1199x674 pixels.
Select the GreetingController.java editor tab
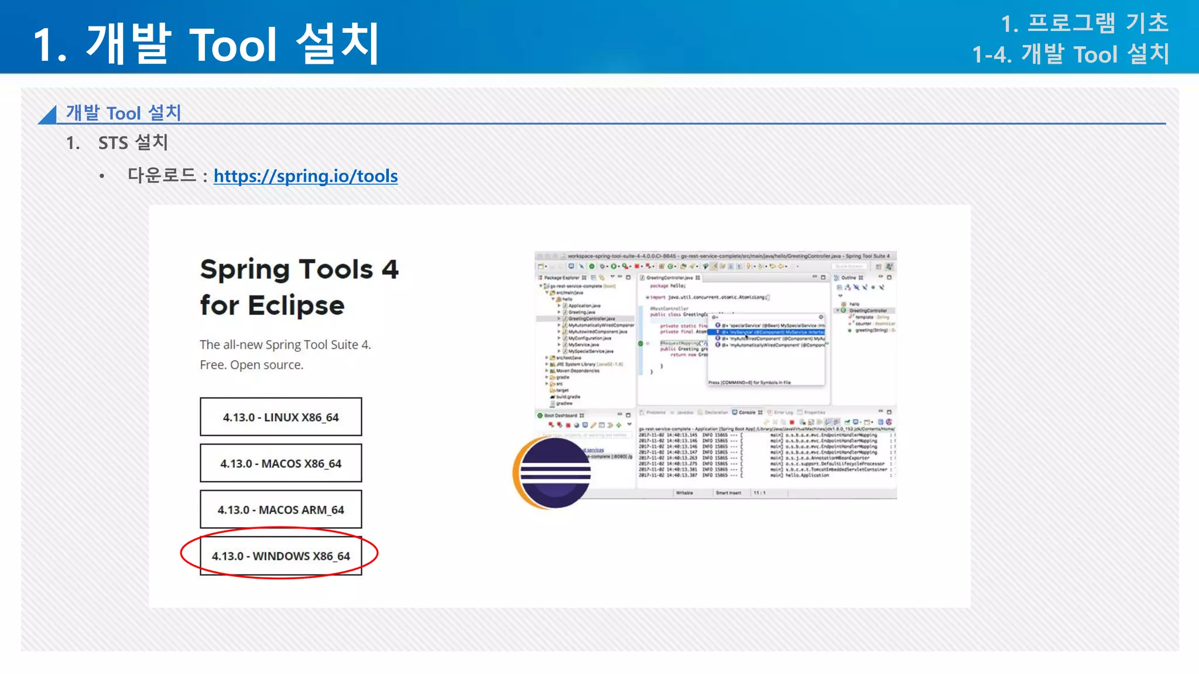tap(669, 278)
